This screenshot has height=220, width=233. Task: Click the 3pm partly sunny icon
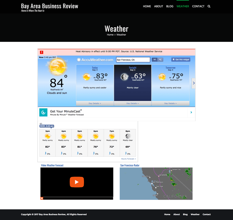click(48, 136)
